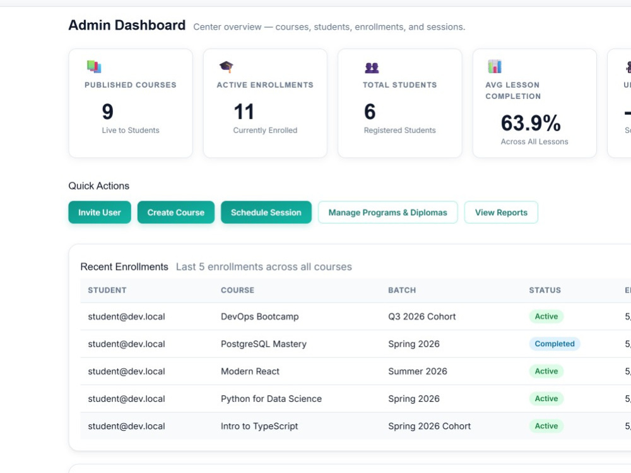The height and width of the screenshot is (473, 631).
Task: Click the Avg Lesson Completion chart icon
Action: point(495,66)
